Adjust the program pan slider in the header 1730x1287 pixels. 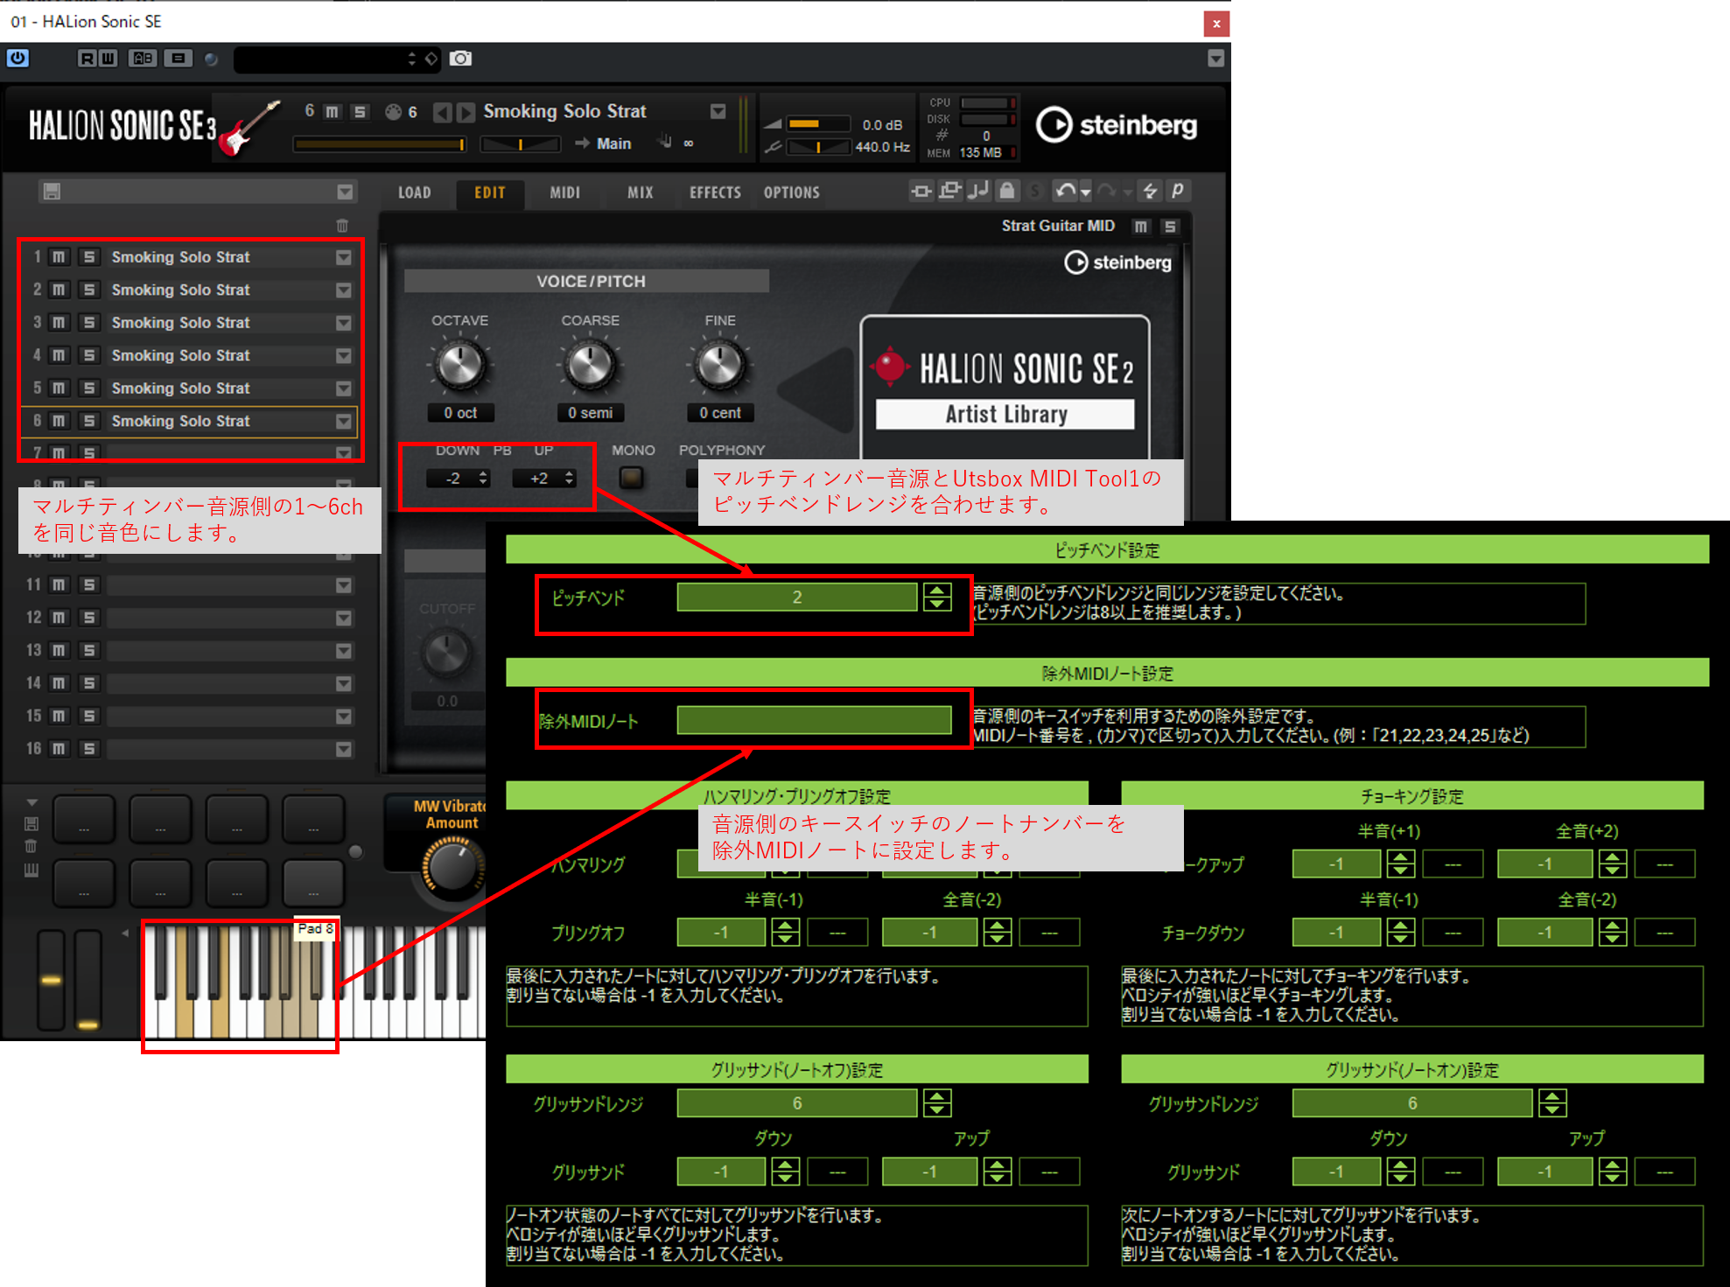point(520,144)
